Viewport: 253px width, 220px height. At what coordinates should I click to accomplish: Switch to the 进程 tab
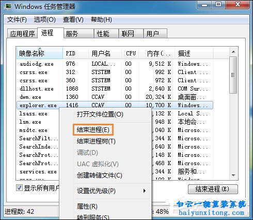point(51,33)
